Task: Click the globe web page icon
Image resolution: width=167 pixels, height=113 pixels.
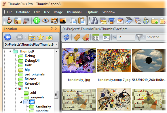Action: point(146,21)
